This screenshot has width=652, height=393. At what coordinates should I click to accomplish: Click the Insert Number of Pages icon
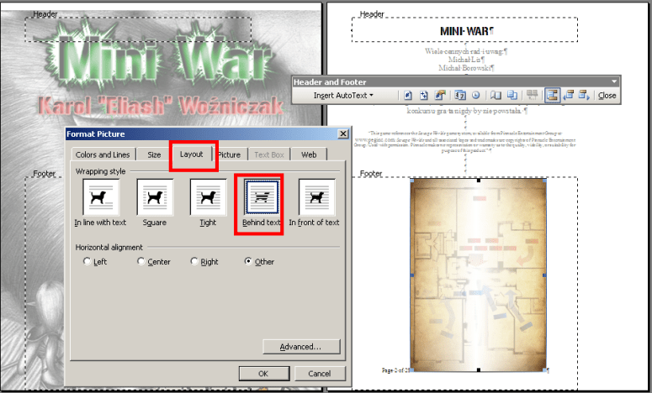click(423, 95)
